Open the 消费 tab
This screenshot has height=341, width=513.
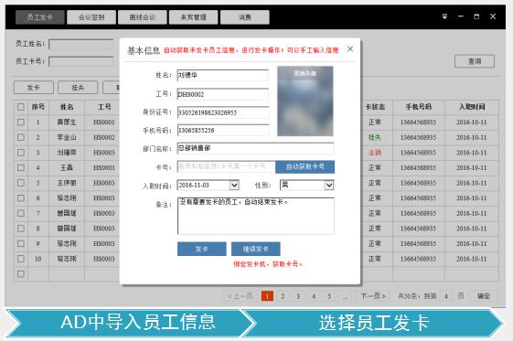pos(245,17)
